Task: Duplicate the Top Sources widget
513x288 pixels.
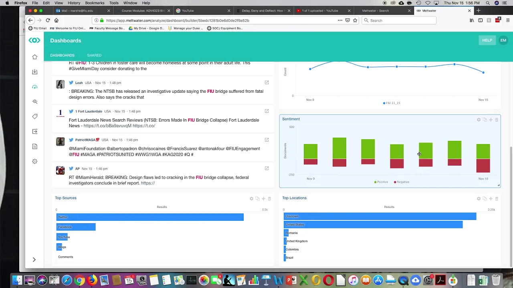Action: (x=257, y=198)
